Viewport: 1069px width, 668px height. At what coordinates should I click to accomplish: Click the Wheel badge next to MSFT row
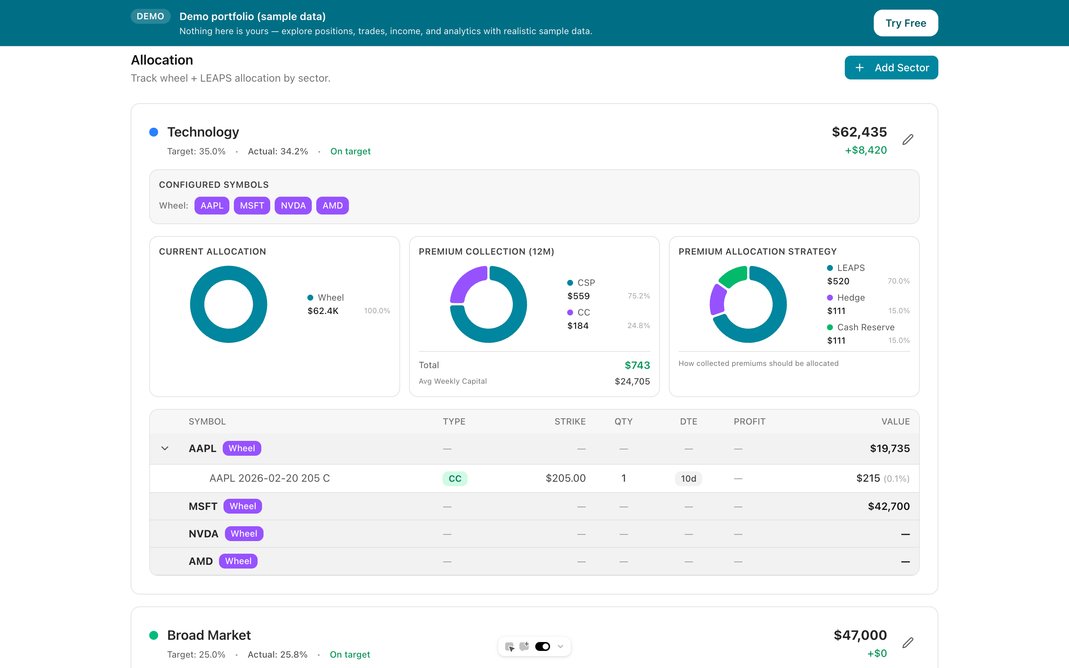pos(242,506)
